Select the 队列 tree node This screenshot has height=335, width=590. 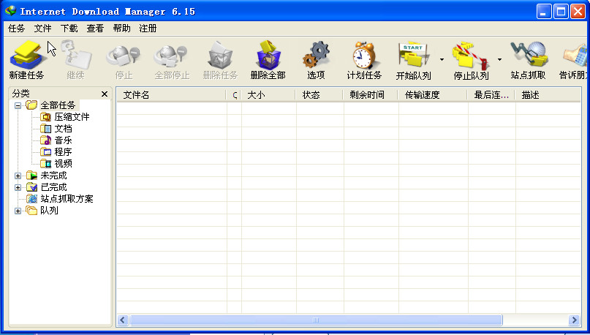click(x=42, y=211)
